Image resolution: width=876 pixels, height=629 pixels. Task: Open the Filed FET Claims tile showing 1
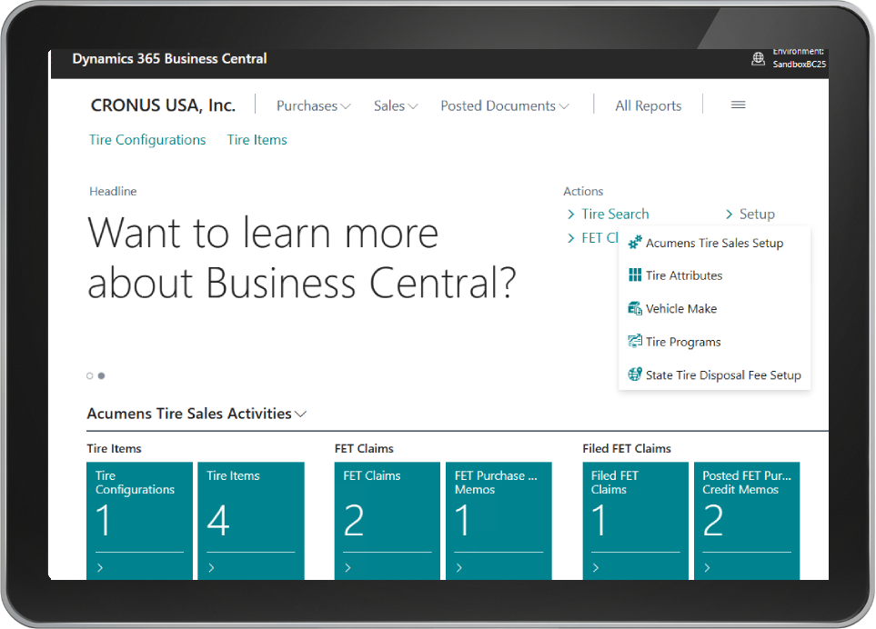(635, 520)
